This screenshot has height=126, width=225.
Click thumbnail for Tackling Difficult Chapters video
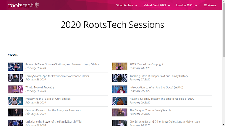coord(120,78)
